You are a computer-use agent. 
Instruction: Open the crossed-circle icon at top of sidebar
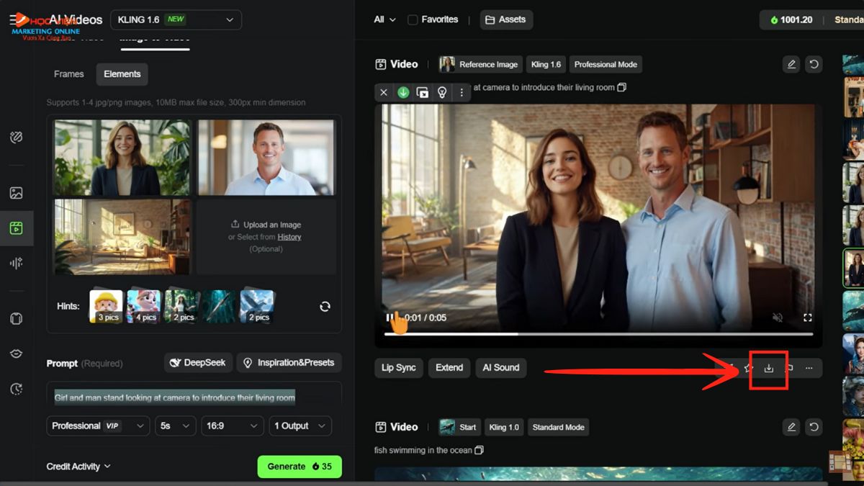(17, 138)
